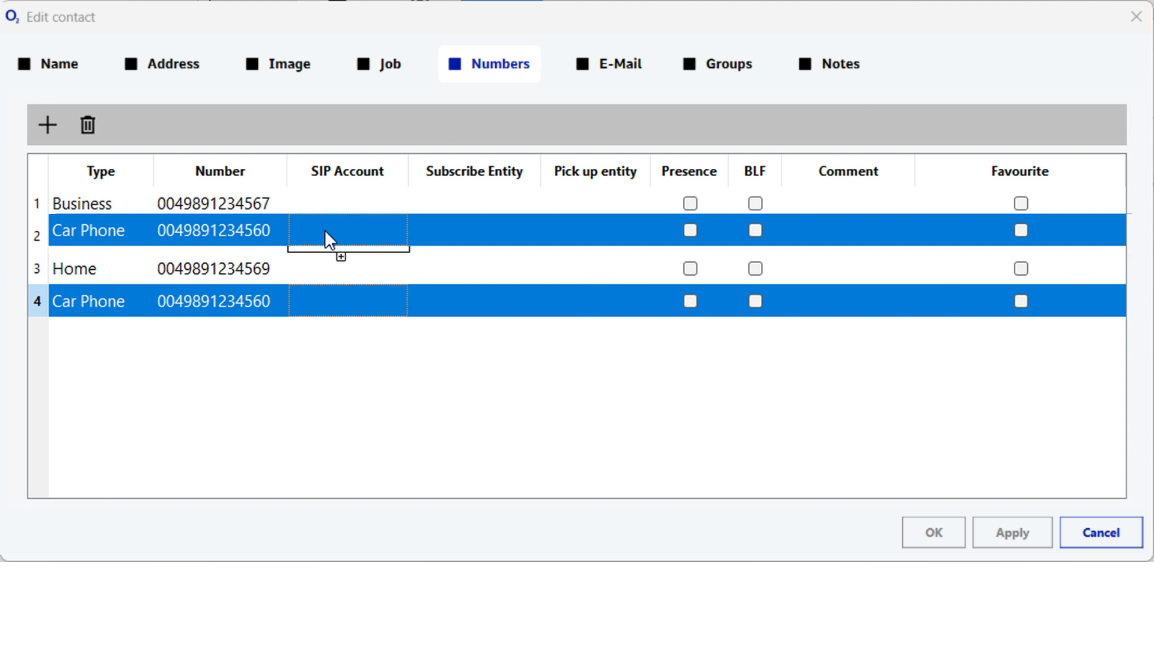Toggle BLF checkbox for Home row

[x=755, y=269]
